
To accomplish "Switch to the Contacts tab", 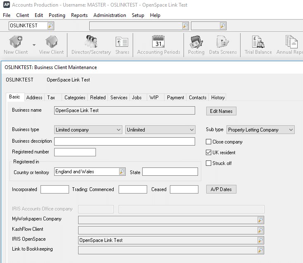I will [x=198, y=98].
